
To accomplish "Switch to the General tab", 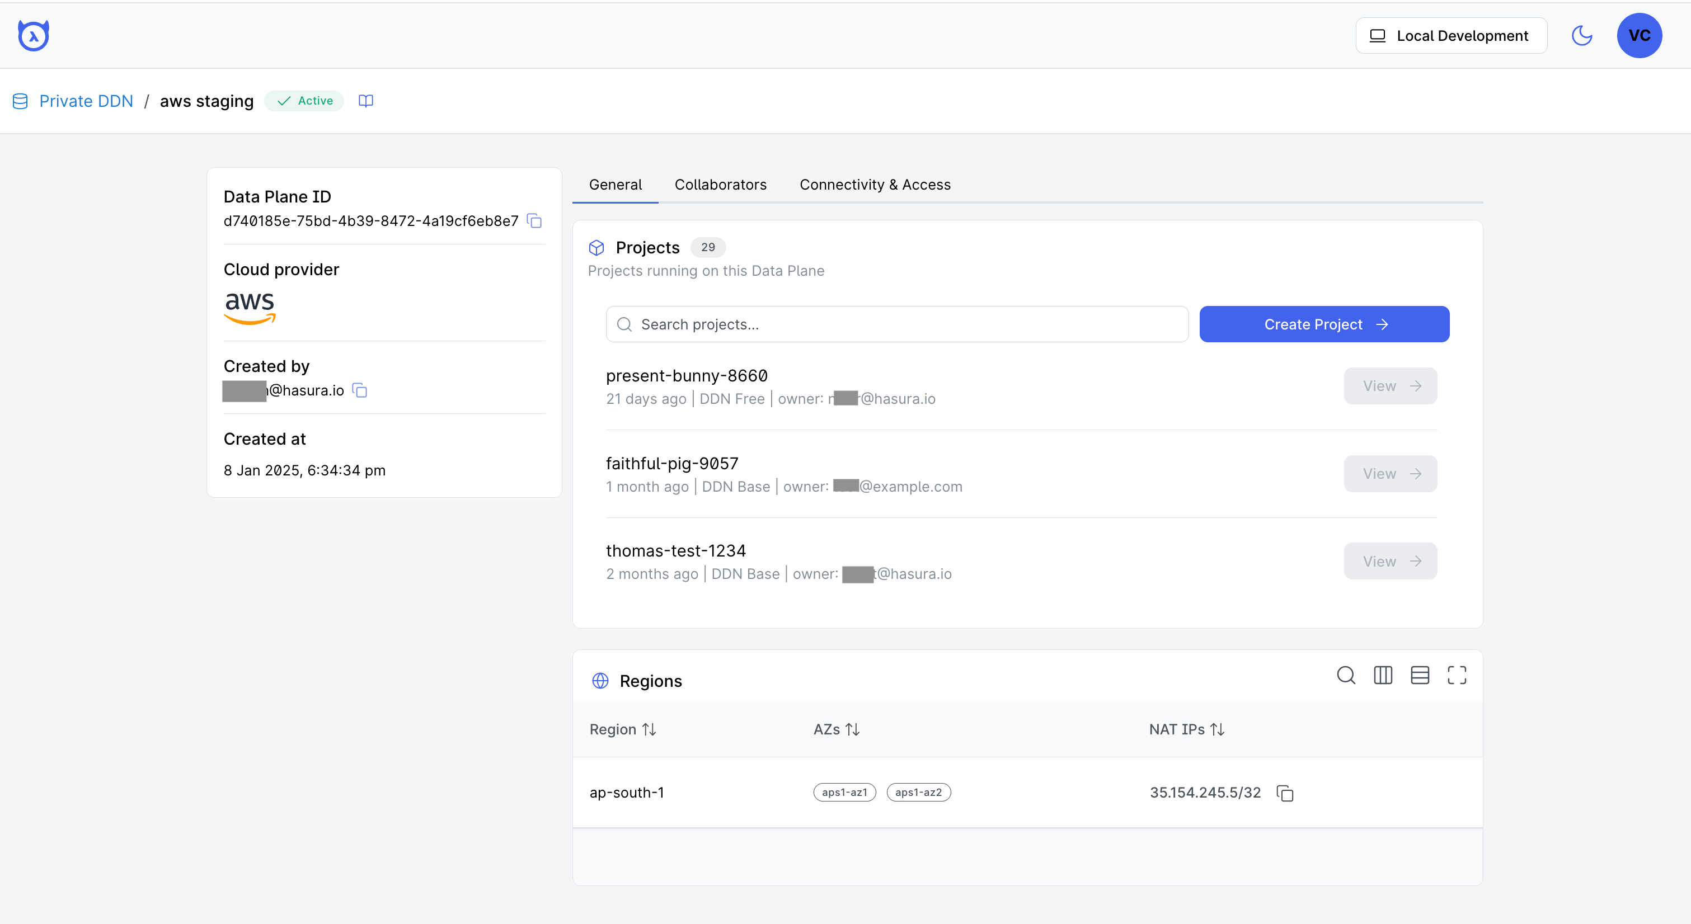I will coord(615,185).
